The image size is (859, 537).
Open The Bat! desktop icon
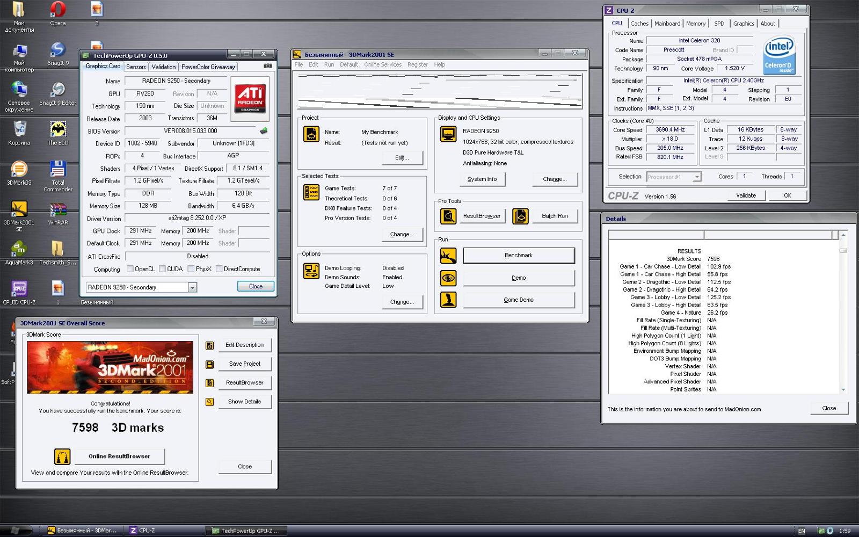[57, 133]
